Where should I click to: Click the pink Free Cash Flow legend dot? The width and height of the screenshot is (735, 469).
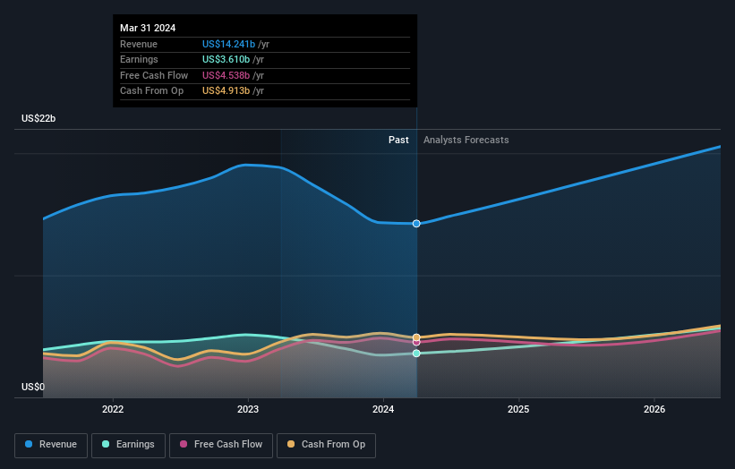pos(184,444)
